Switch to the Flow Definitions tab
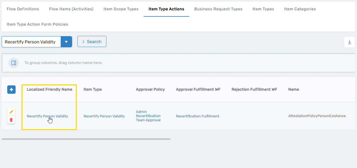This screenshot has height=168, width=357. [x=23, y=9]
